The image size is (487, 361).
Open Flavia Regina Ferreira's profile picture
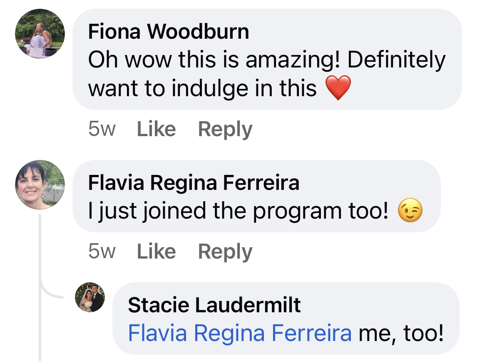[40, 184]
